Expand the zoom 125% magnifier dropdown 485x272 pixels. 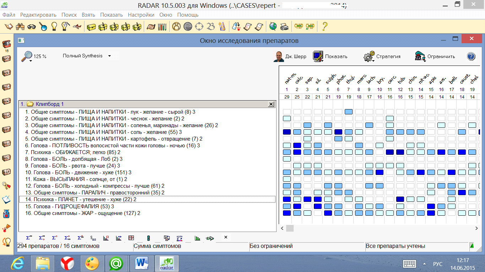point(31,61)
